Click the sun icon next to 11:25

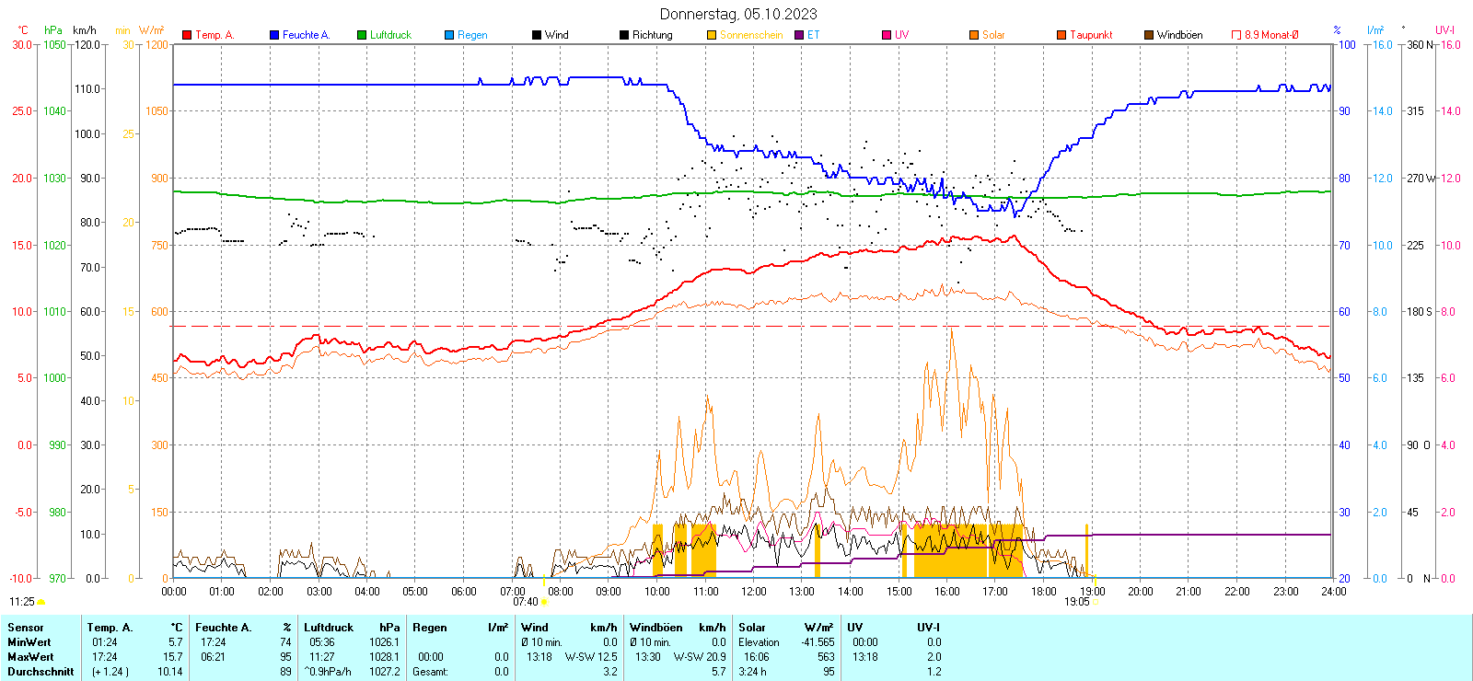click(41, 602)
